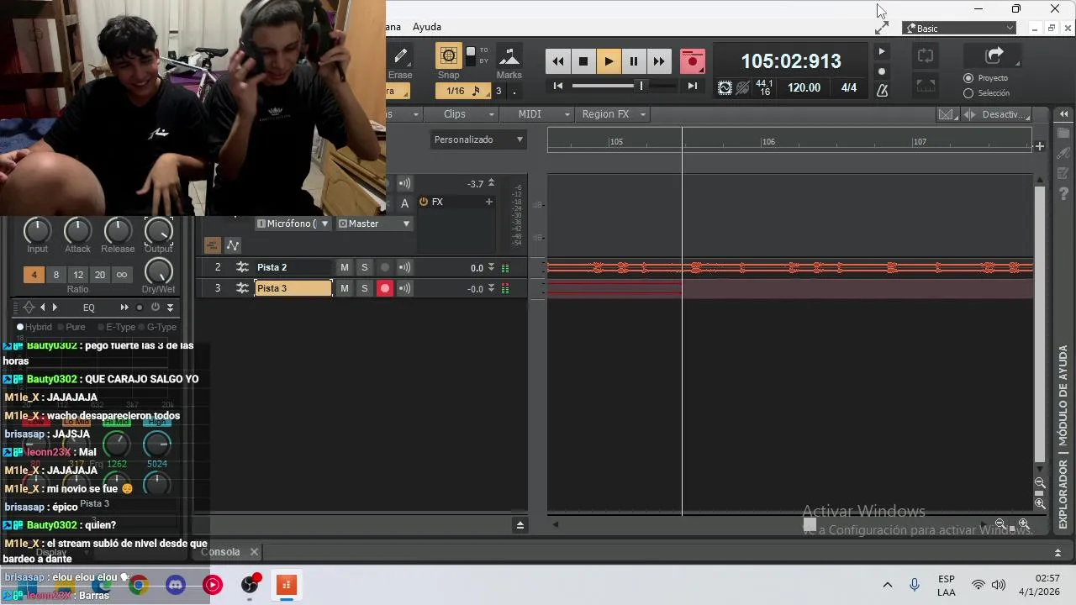Screen dimensions: 1076x605
Task: Toggle the loop on/off icon
Action: click(925, 56)
